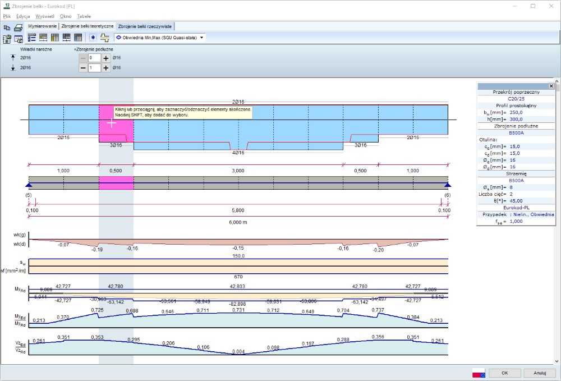Click the camera snapshot icon
Screen dimensions: 561x381
[7, 38]
